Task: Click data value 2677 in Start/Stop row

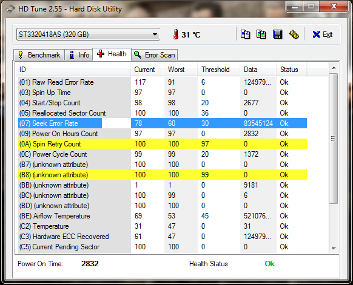Action: [251, 103]
